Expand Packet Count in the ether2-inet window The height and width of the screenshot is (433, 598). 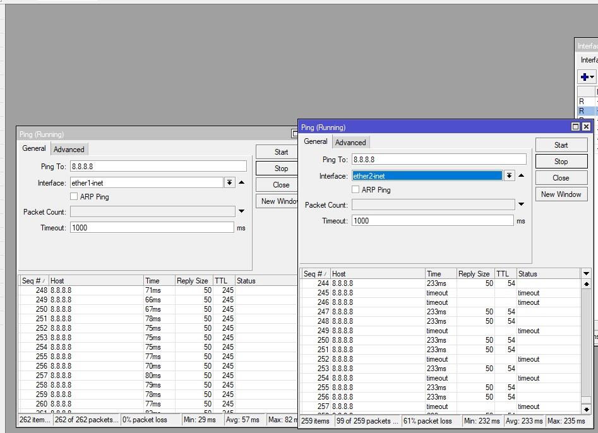pyautogui.click(x=521, y=205)
